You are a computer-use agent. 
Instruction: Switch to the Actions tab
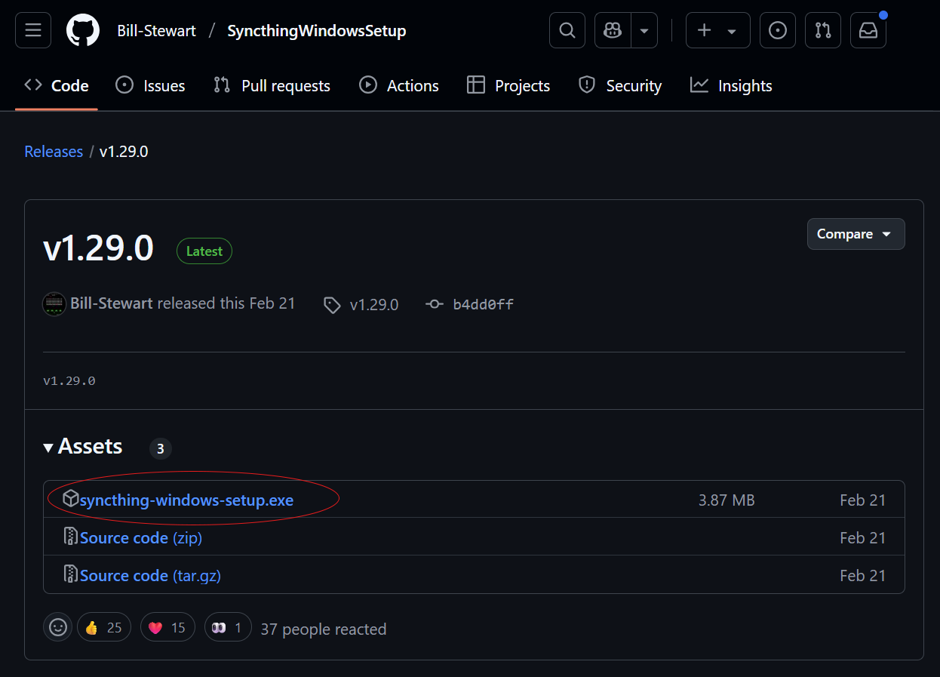(x=399, y=86)
